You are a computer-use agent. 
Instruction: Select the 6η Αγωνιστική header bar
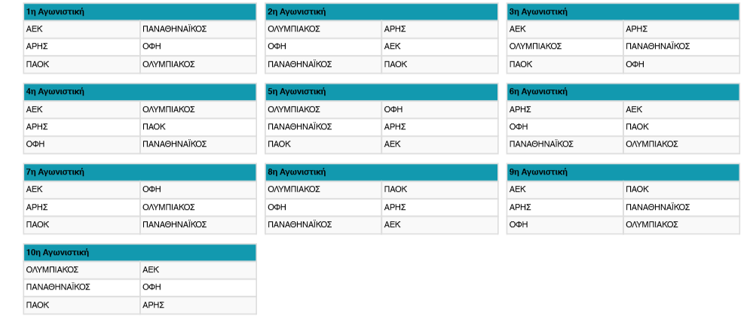(x=623, y=92)
